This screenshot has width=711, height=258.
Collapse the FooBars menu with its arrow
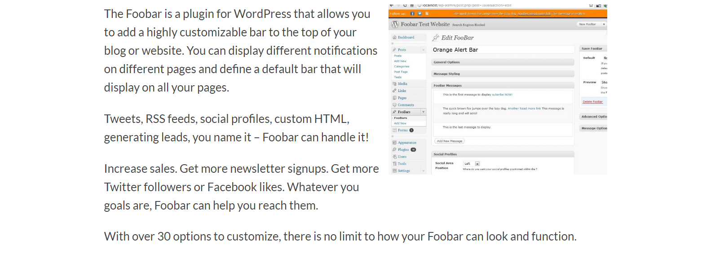point(423,112)
